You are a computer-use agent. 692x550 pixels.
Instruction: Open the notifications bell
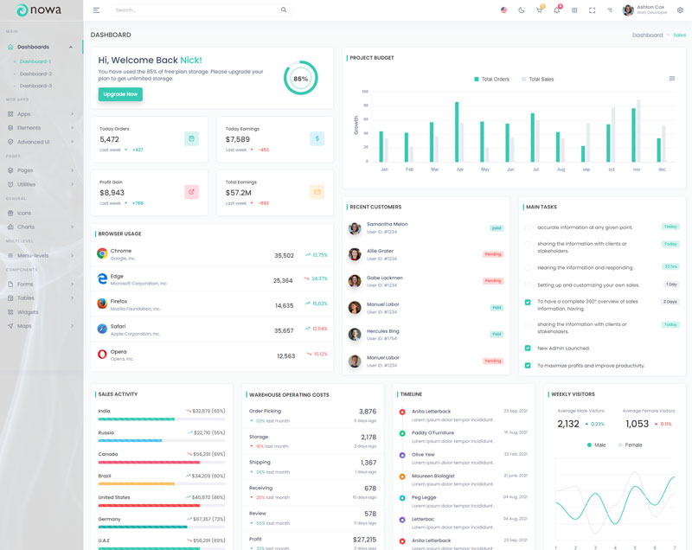(557, 10)
